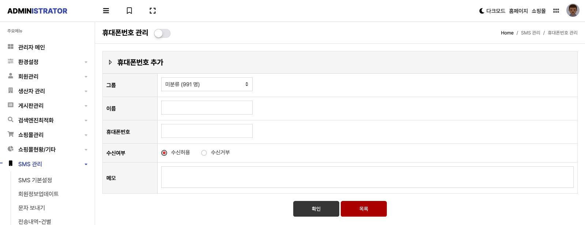Toggle the switch beside 휴대폰번호 관리 title
The height and width of the screenshot is (225, 585).
(162, 33)
